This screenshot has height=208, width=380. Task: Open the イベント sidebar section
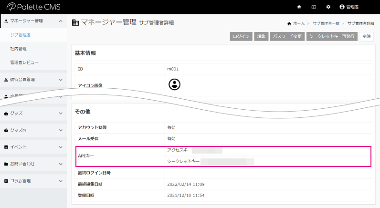click(x=33, y=147)
